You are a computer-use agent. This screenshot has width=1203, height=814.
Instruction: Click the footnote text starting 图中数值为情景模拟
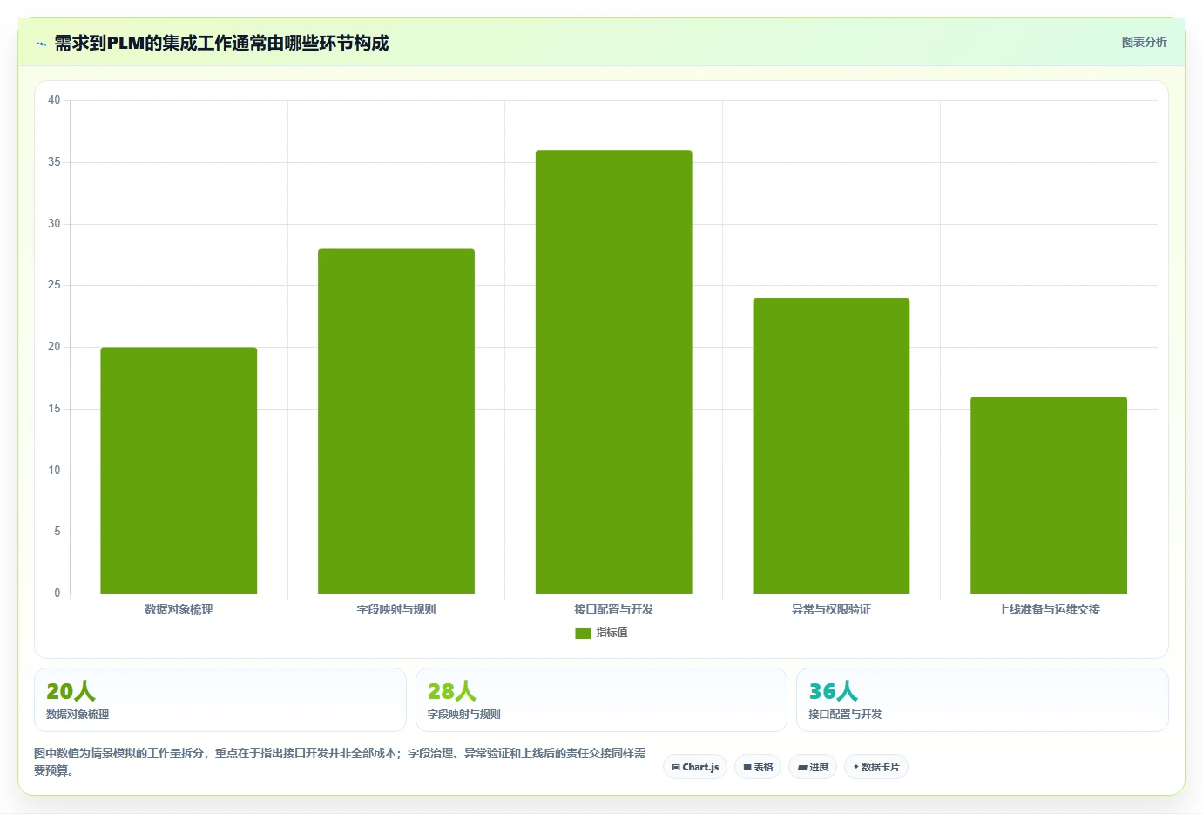pyautogui.click(x=340, y=762)
